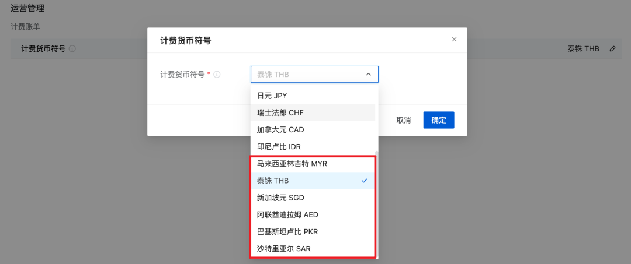Click info icon next to dialog 计费货币符号 label
631x264 pixels.
217,74
